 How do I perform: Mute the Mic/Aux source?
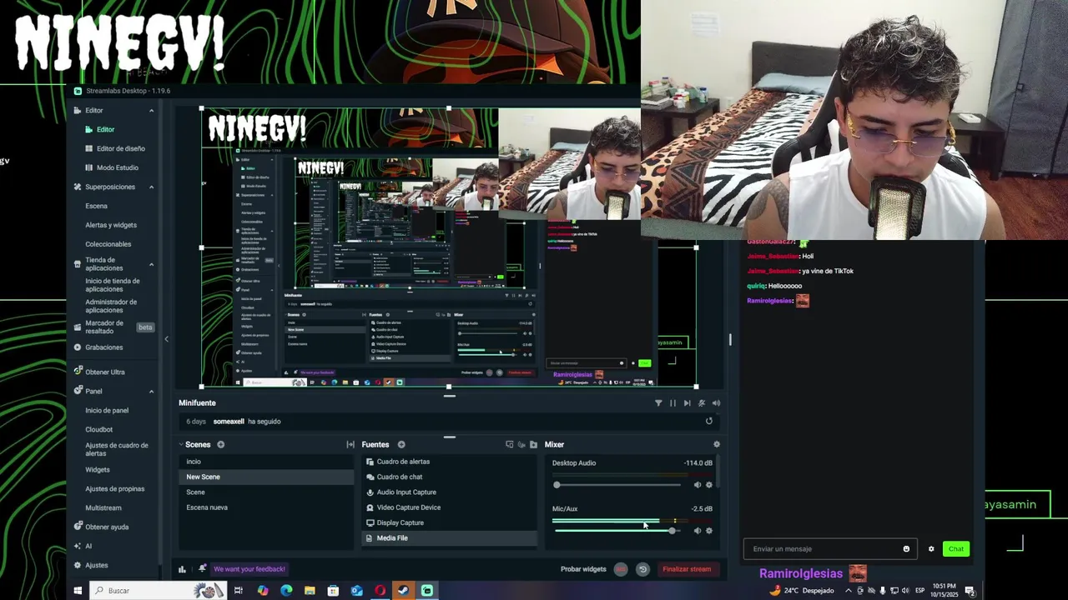698,531
